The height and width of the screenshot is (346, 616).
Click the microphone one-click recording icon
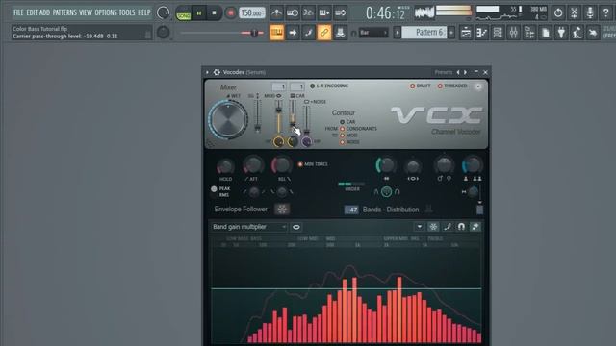tap(590, 12)
